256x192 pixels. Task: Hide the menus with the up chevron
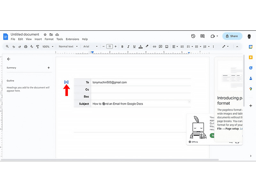237,47
